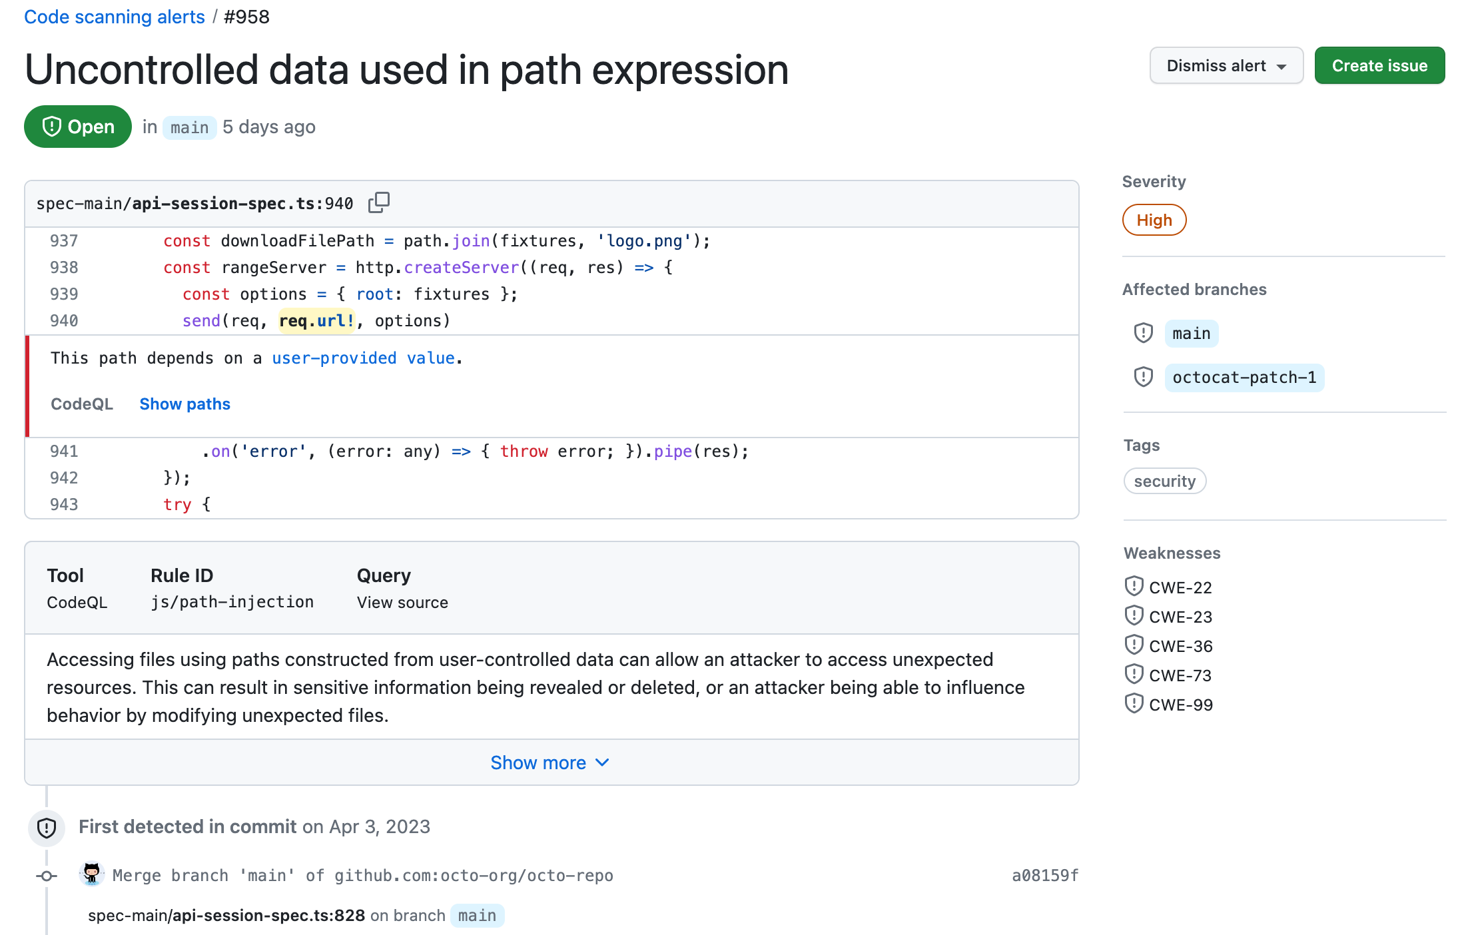
Task: Expand the Show more section
Action: click(550, 762)
